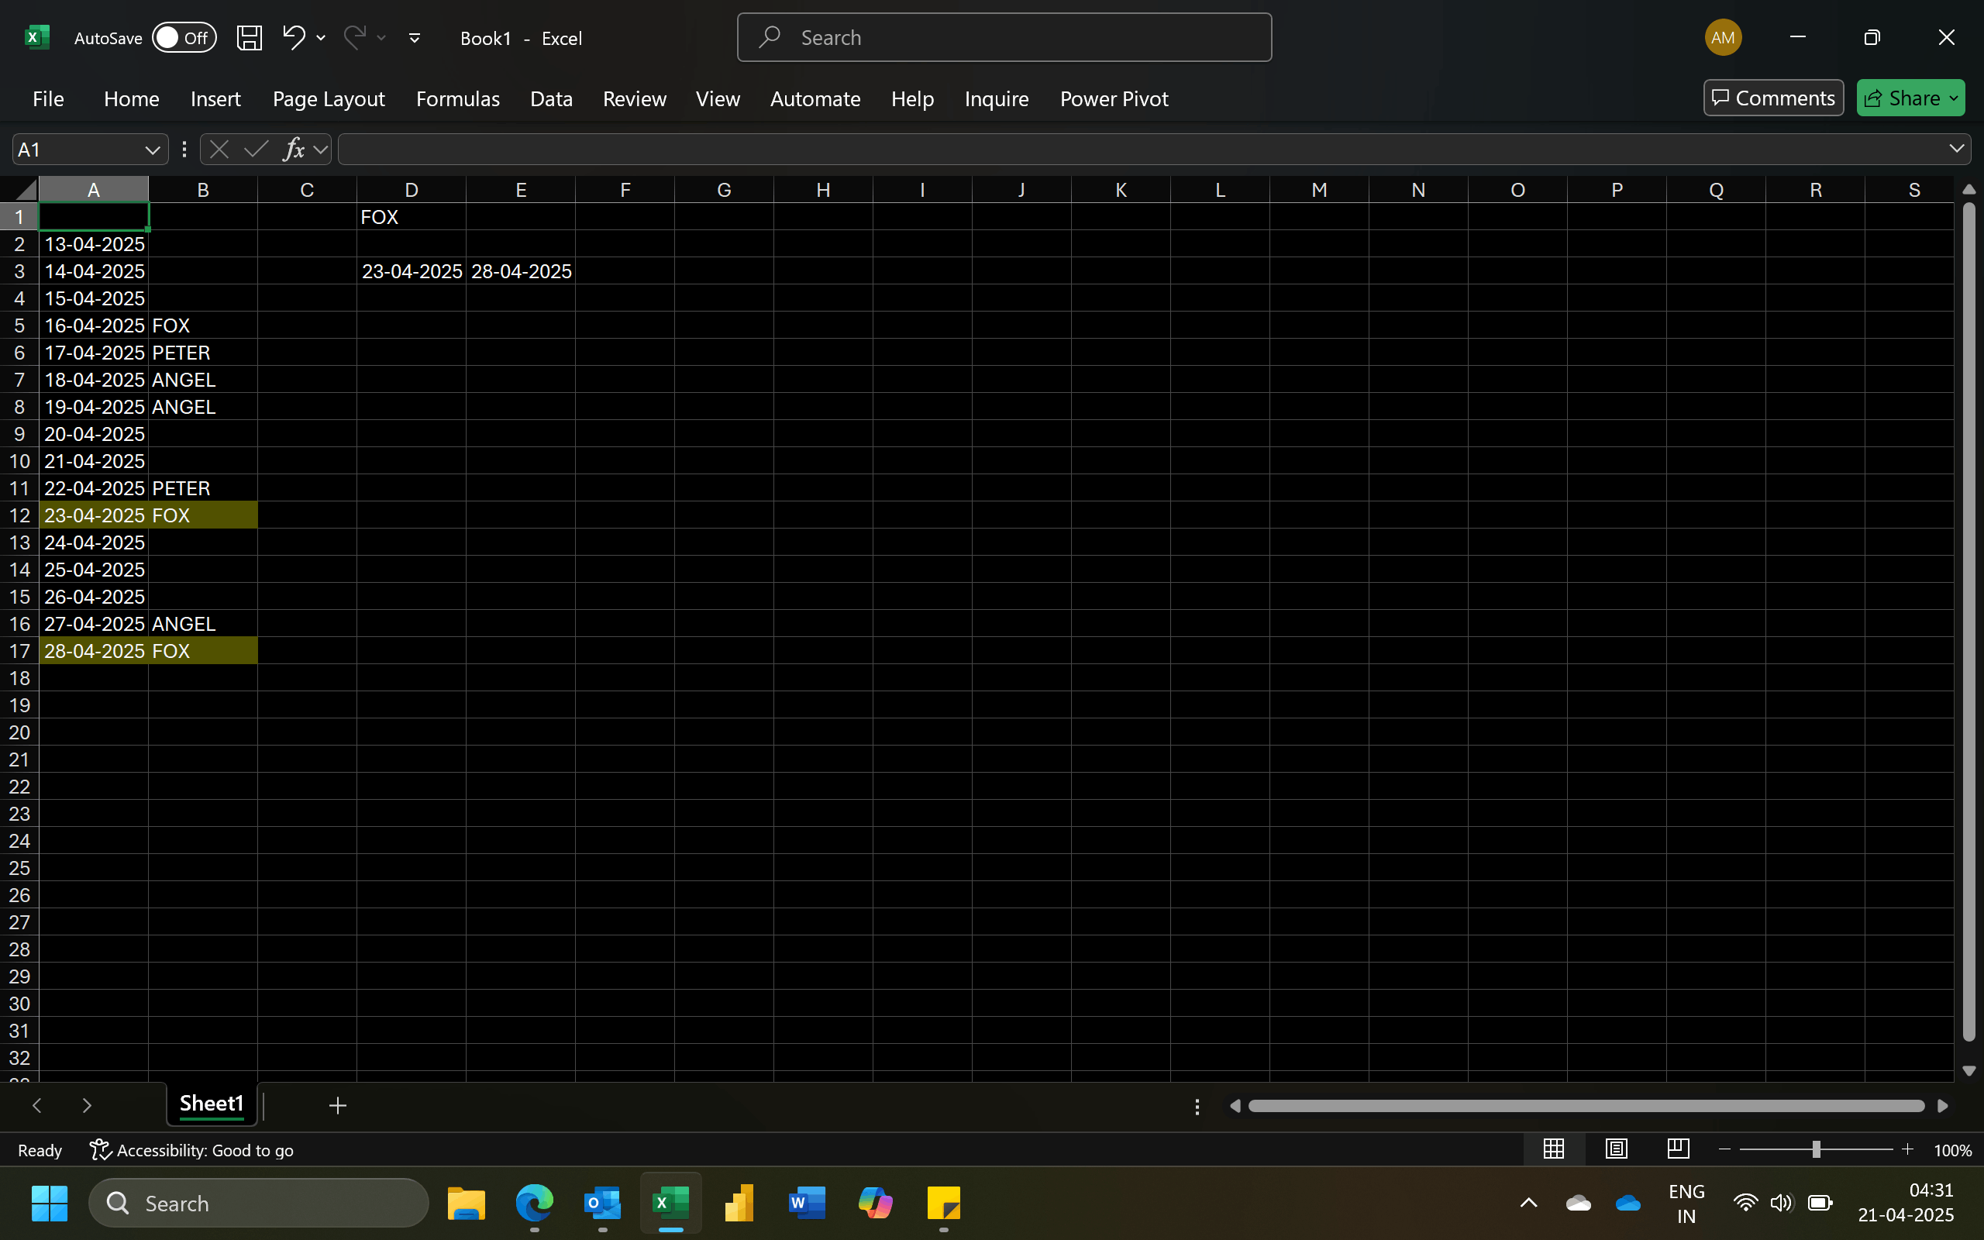Select Normal view grid icon
Screen dimensions: 1984x1240
point(1554,1149)
